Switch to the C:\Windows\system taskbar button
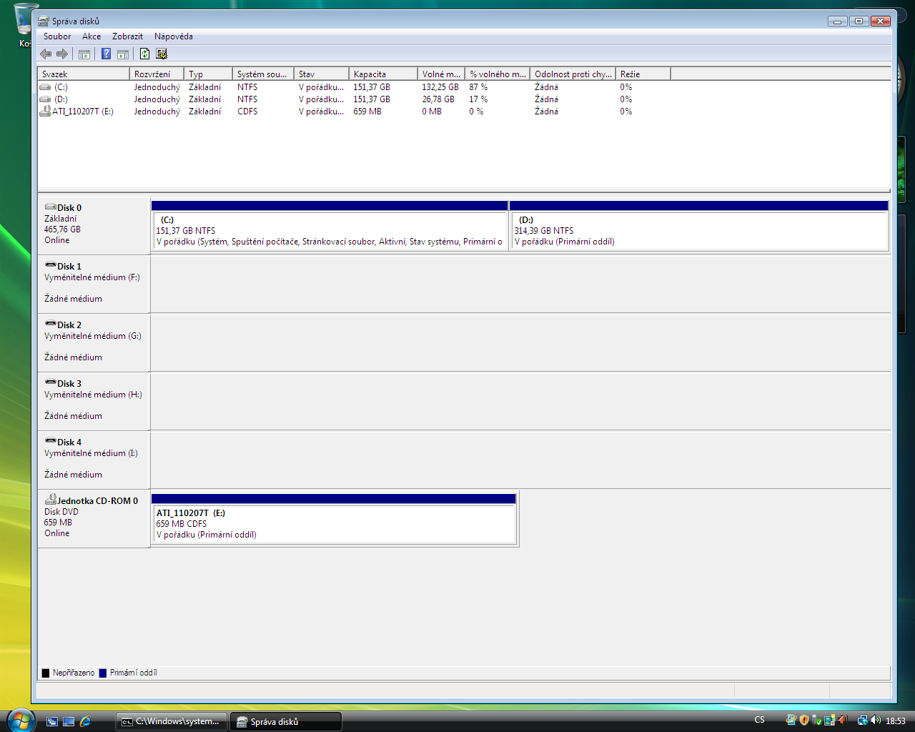The height and width of the screenshot is (732, 915). coord(172,721)
